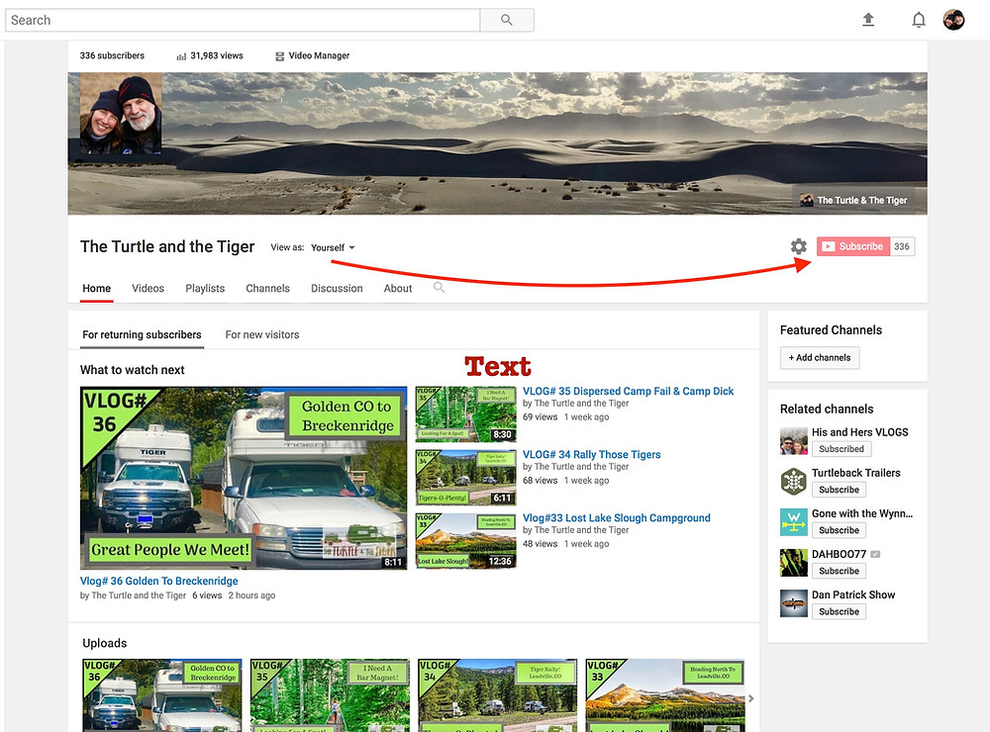This screenshot has height=732, width=990.
Task: Click Turtleback Trailers channel name
Action: pyautogui.click(x=856, y=473)
